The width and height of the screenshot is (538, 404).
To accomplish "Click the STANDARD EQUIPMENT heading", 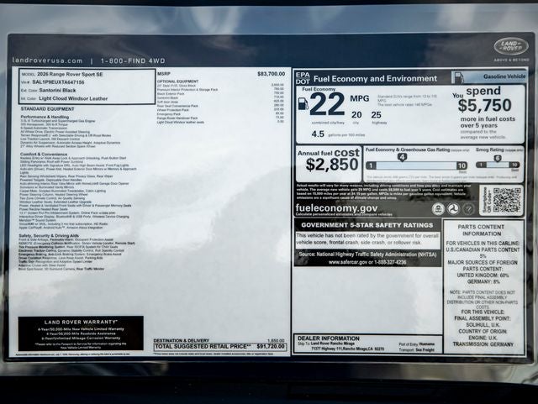I will 47,109.
